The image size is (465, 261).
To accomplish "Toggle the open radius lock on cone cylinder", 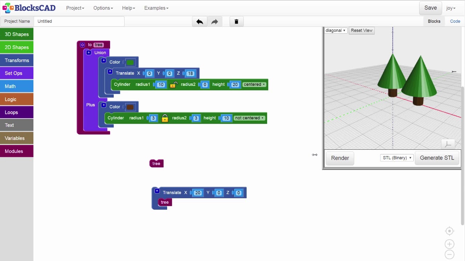I will point(173,85).
